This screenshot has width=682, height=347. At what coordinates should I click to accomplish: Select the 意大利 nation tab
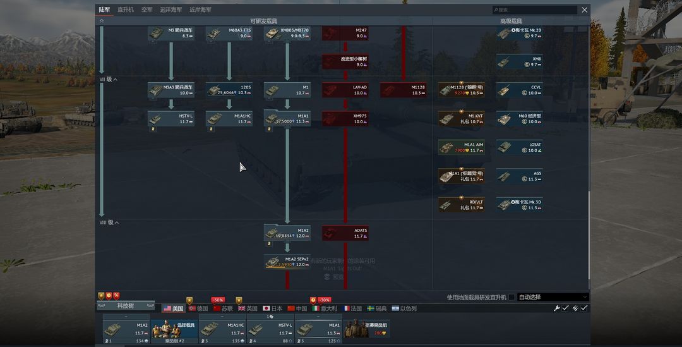coord(325,308)
